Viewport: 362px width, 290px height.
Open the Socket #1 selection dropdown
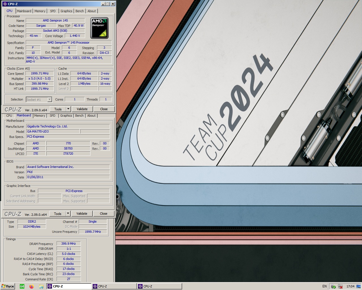pyautogui.click(x=39, y=99)
